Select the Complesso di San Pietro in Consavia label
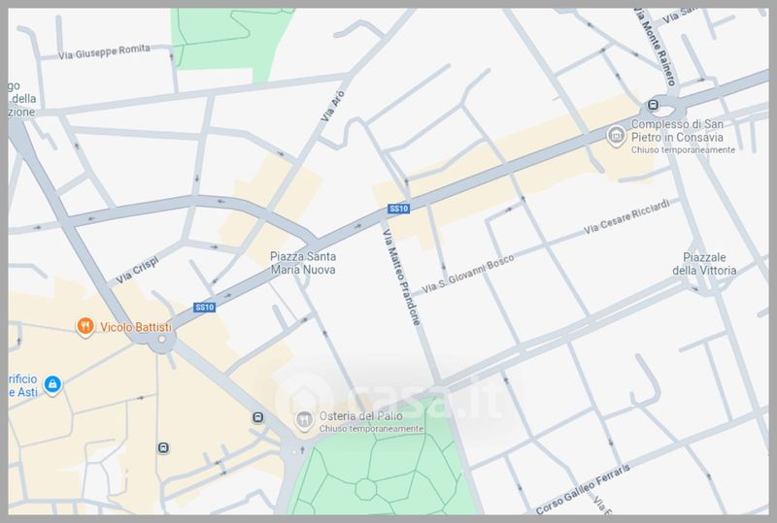 (684, 131)
